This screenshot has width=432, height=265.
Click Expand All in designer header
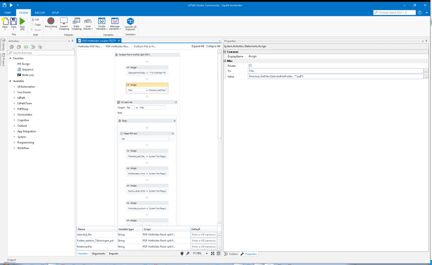tap(198, 46)
